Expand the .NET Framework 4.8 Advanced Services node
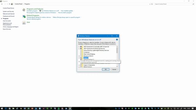This screenshot has height=110, width=196. point(79,49)
